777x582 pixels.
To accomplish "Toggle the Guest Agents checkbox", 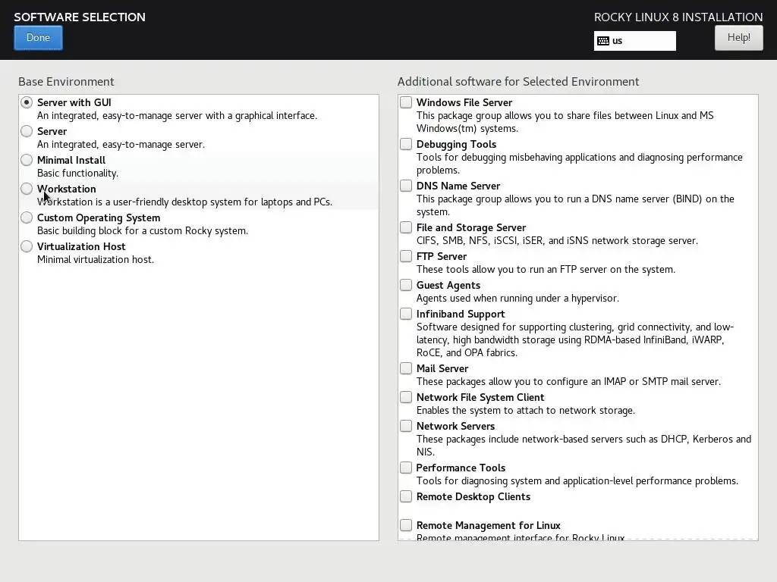I will pyautogui.click(x=407, y=285).
